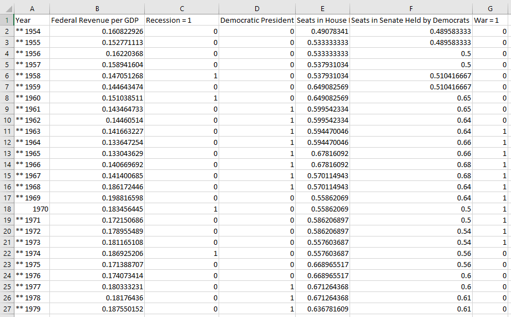This screenshot has width=511, height=317.
Task: Click 'Recession = 1' header cell
Action: tap(182, 20)
